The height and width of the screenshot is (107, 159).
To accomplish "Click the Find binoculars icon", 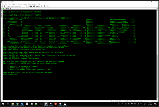I will [x=31, y=6].
